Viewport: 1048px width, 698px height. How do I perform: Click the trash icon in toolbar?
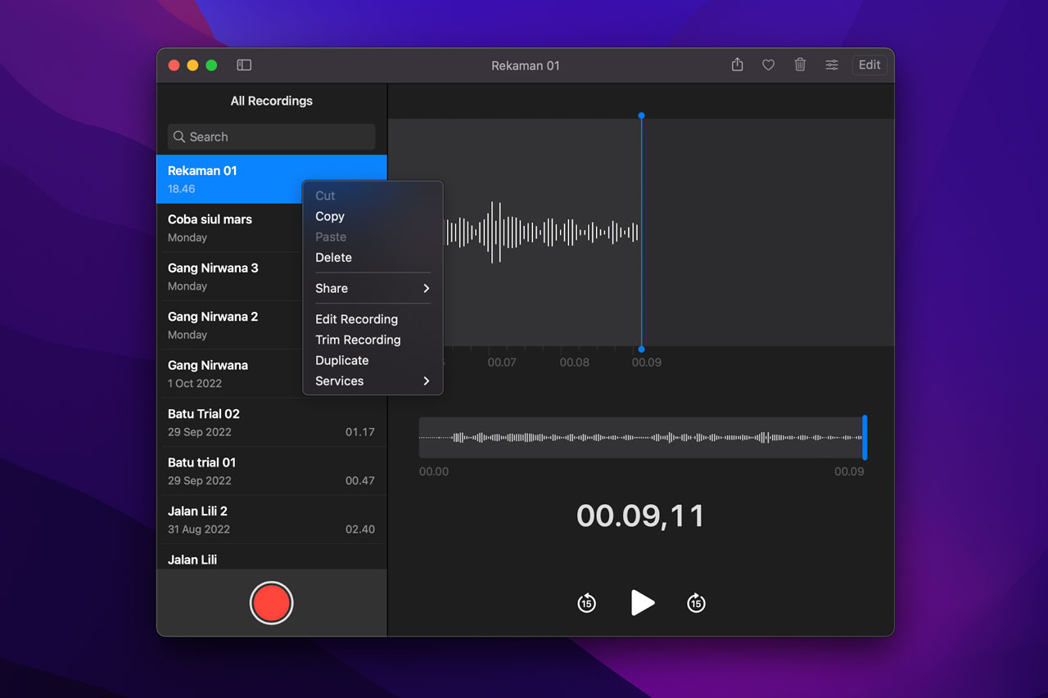click(x=800, y=65)
